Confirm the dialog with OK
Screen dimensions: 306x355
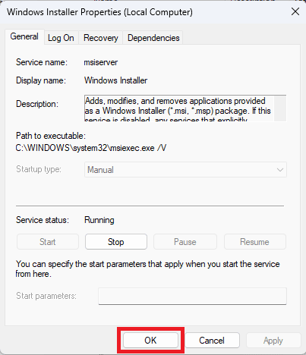click(150, 341)
